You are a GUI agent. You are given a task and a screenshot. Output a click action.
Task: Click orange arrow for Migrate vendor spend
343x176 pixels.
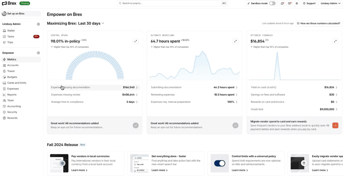pos(335,125)
